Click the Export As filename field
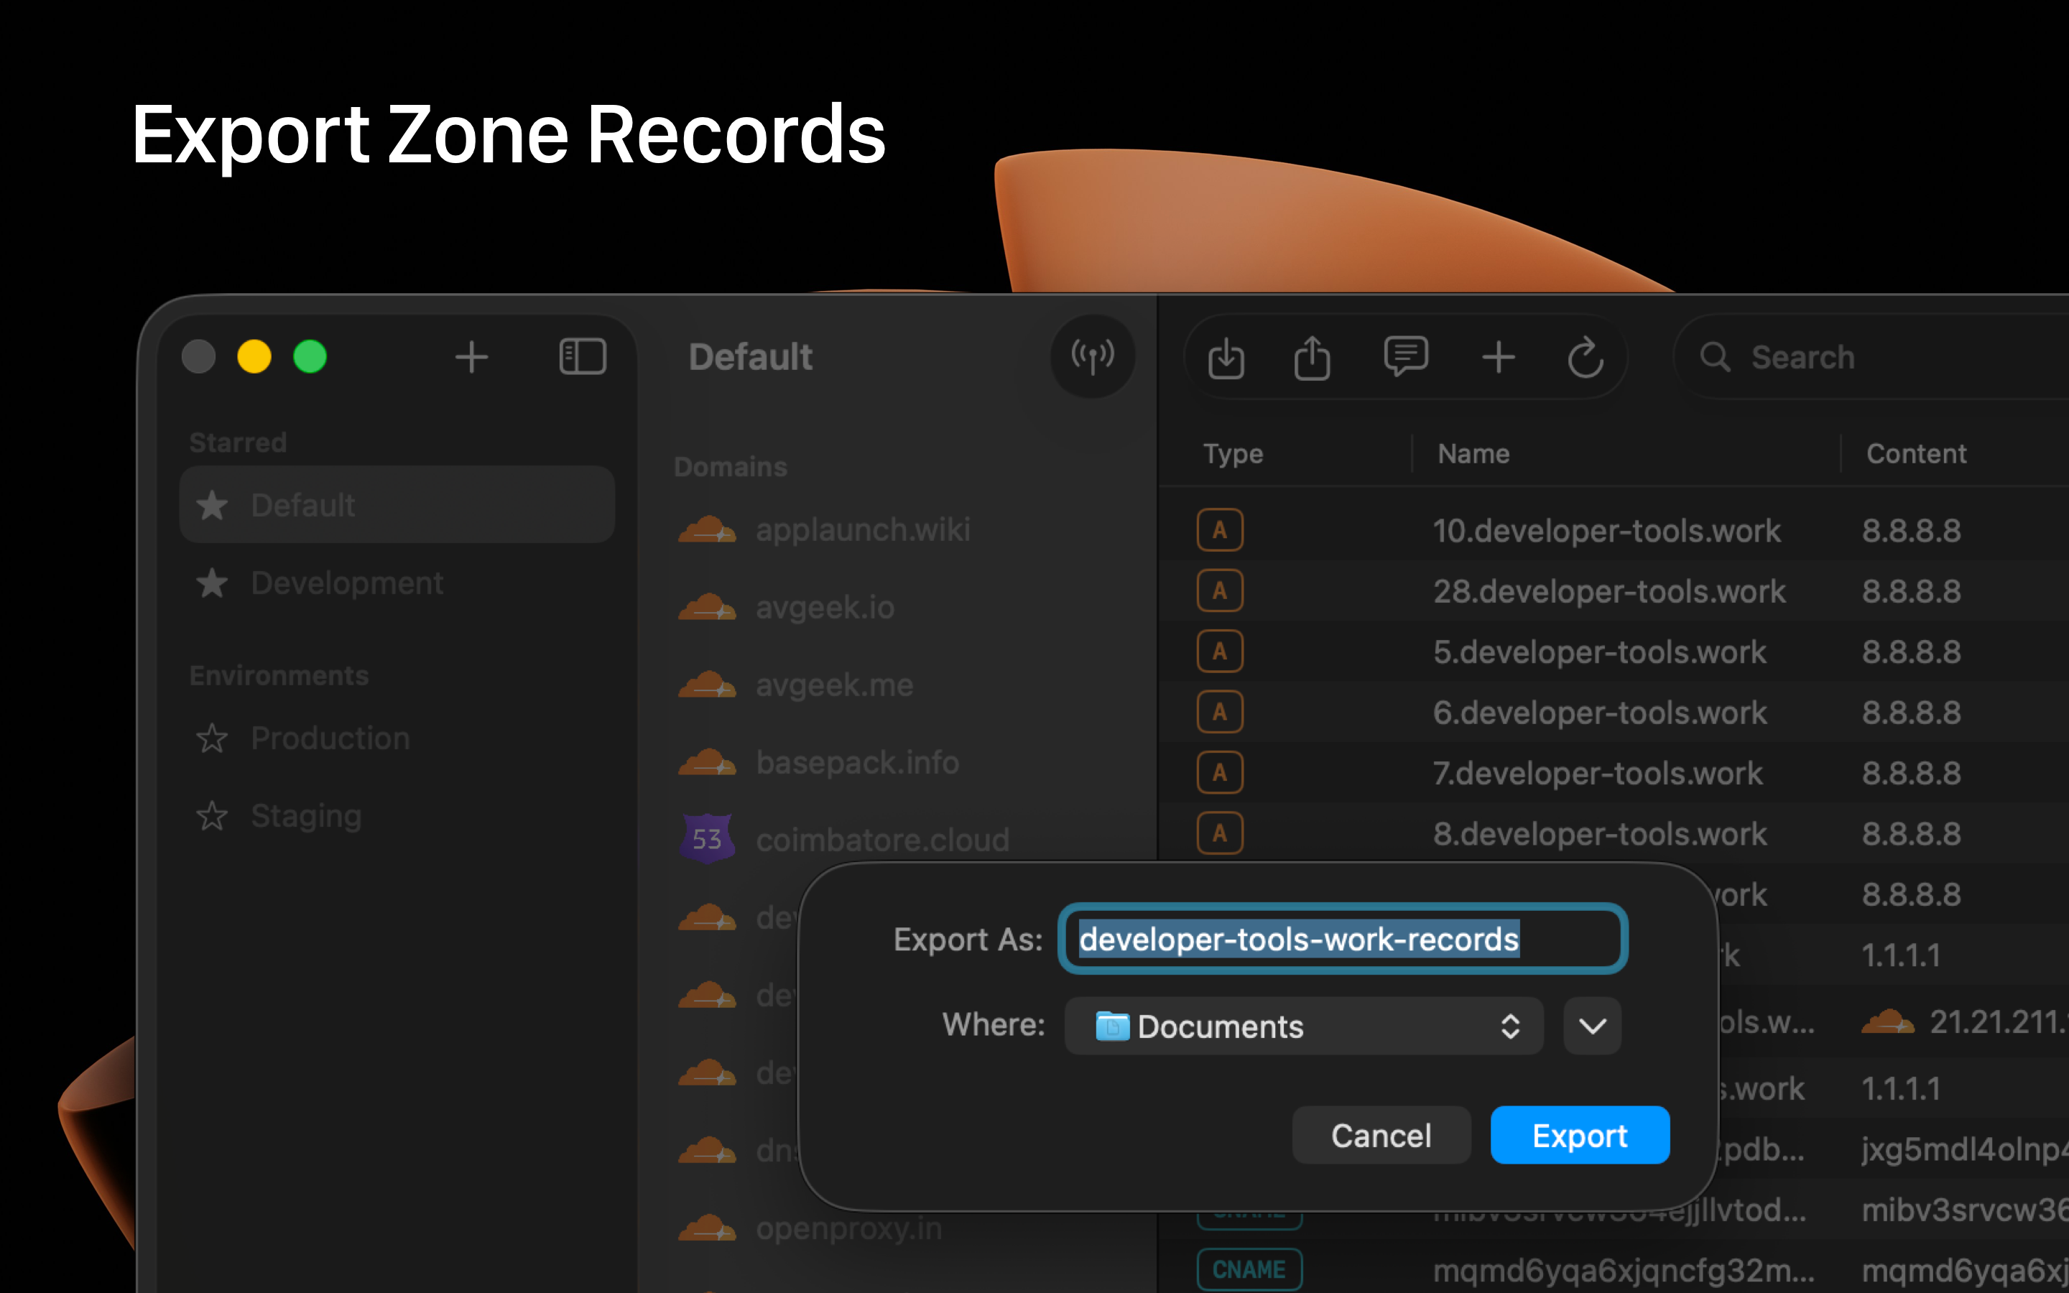The height and width of the screenshot is (1293, 2069). point(1342,938)
